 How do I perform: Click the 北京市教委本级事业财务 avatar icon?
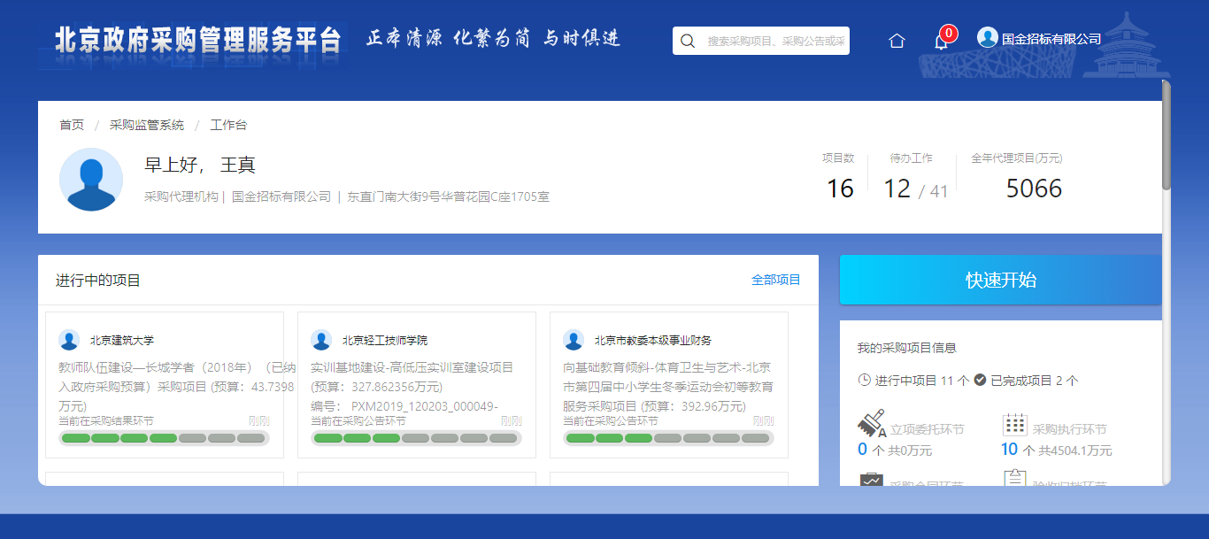[574, 340]
